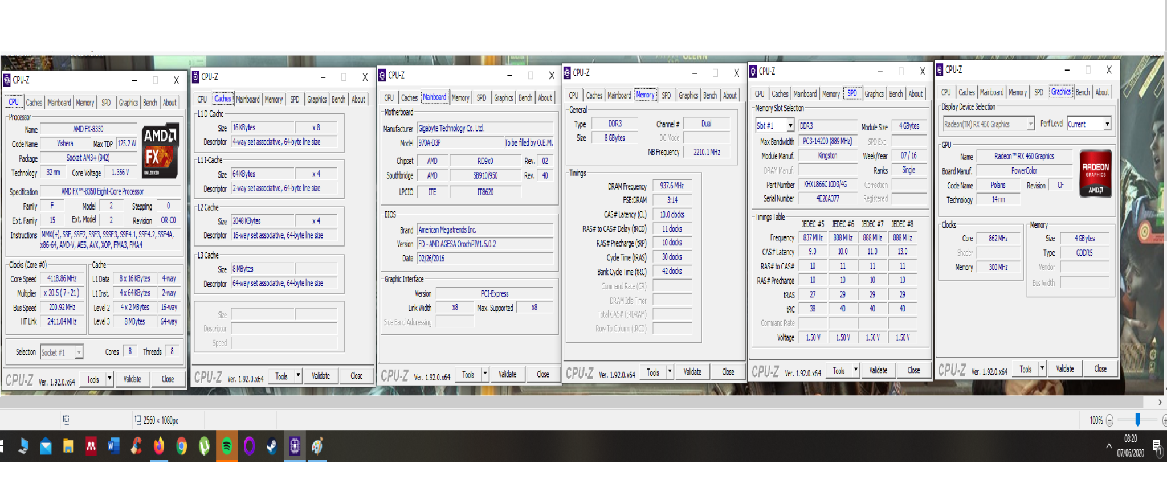Click the CPU-Z title icon of the Caches window
The height and width of the screenshot is (492, 1167).
(195, 77)
